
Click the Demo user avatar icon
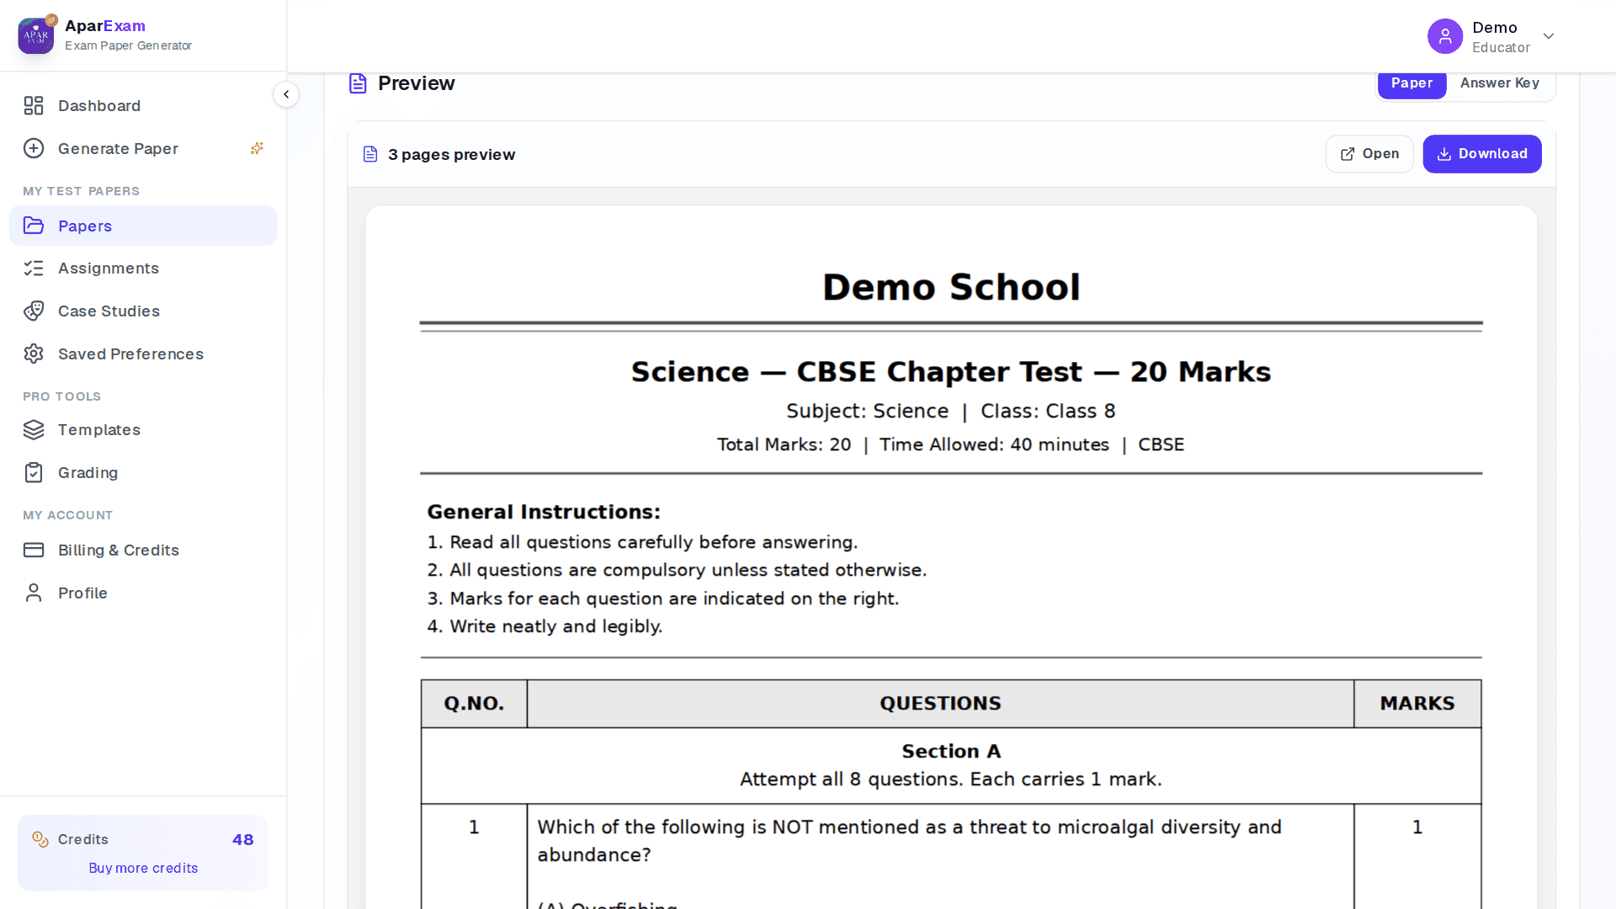(x=1445, y=36)
